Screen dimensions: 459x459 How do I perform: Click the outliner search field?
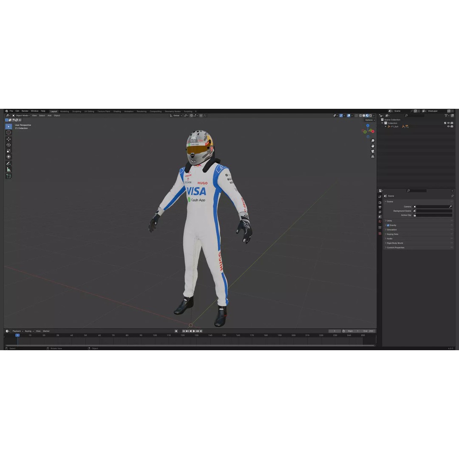pyautogui.click(x=414, y=116)
